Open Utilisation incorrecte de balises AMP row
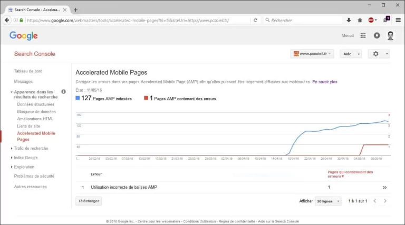Viewport: 405px width, 225px height. coord(233,188)
